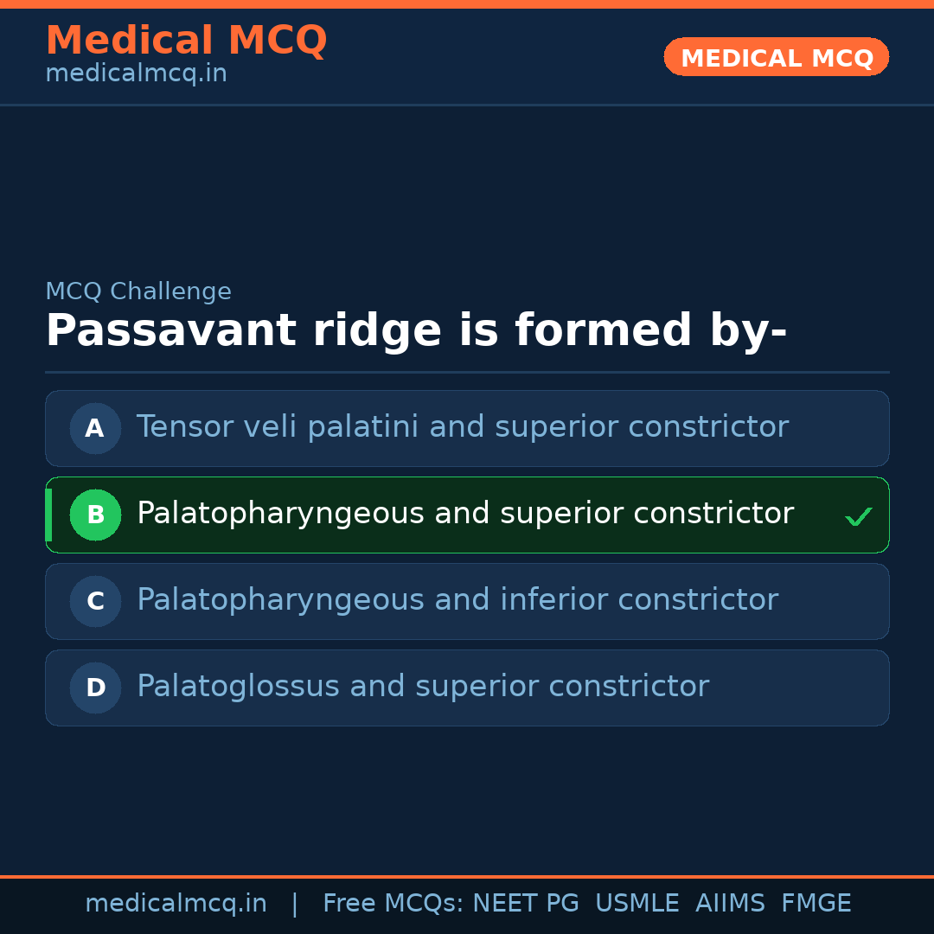Expand the MCQ Challenge section
This screenshot has height=934, width=934.
(138, 291)
